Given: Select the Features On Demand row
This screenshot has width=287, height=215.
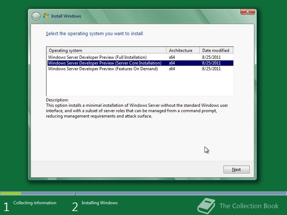Looking at the screenshot, I should (x=140, y=69).
